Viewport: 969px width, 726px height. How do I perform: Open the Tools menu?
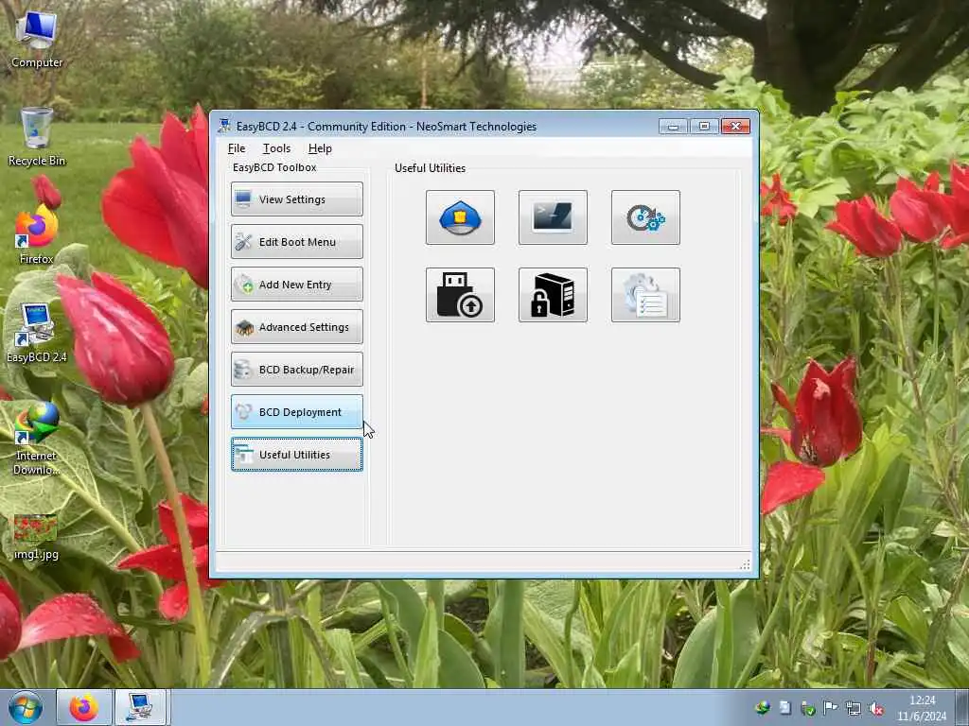tap(276, 148)
